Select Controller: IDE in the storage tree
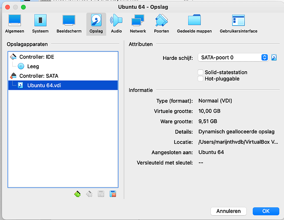The image size is (284, 220). pyautogui.click(x=36, y=57)
